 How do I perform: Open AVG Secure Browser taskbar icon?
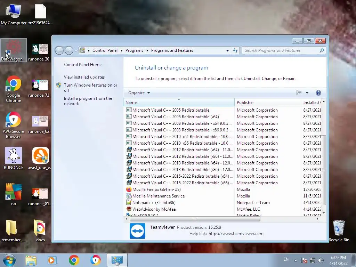pyautogui.click(x=96, y=260)
